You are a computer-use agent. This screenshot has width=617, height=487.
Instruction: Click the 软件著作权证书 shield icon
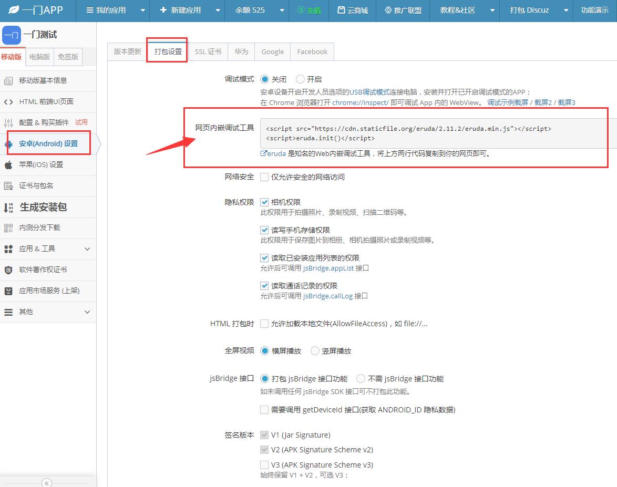[8, 270]
